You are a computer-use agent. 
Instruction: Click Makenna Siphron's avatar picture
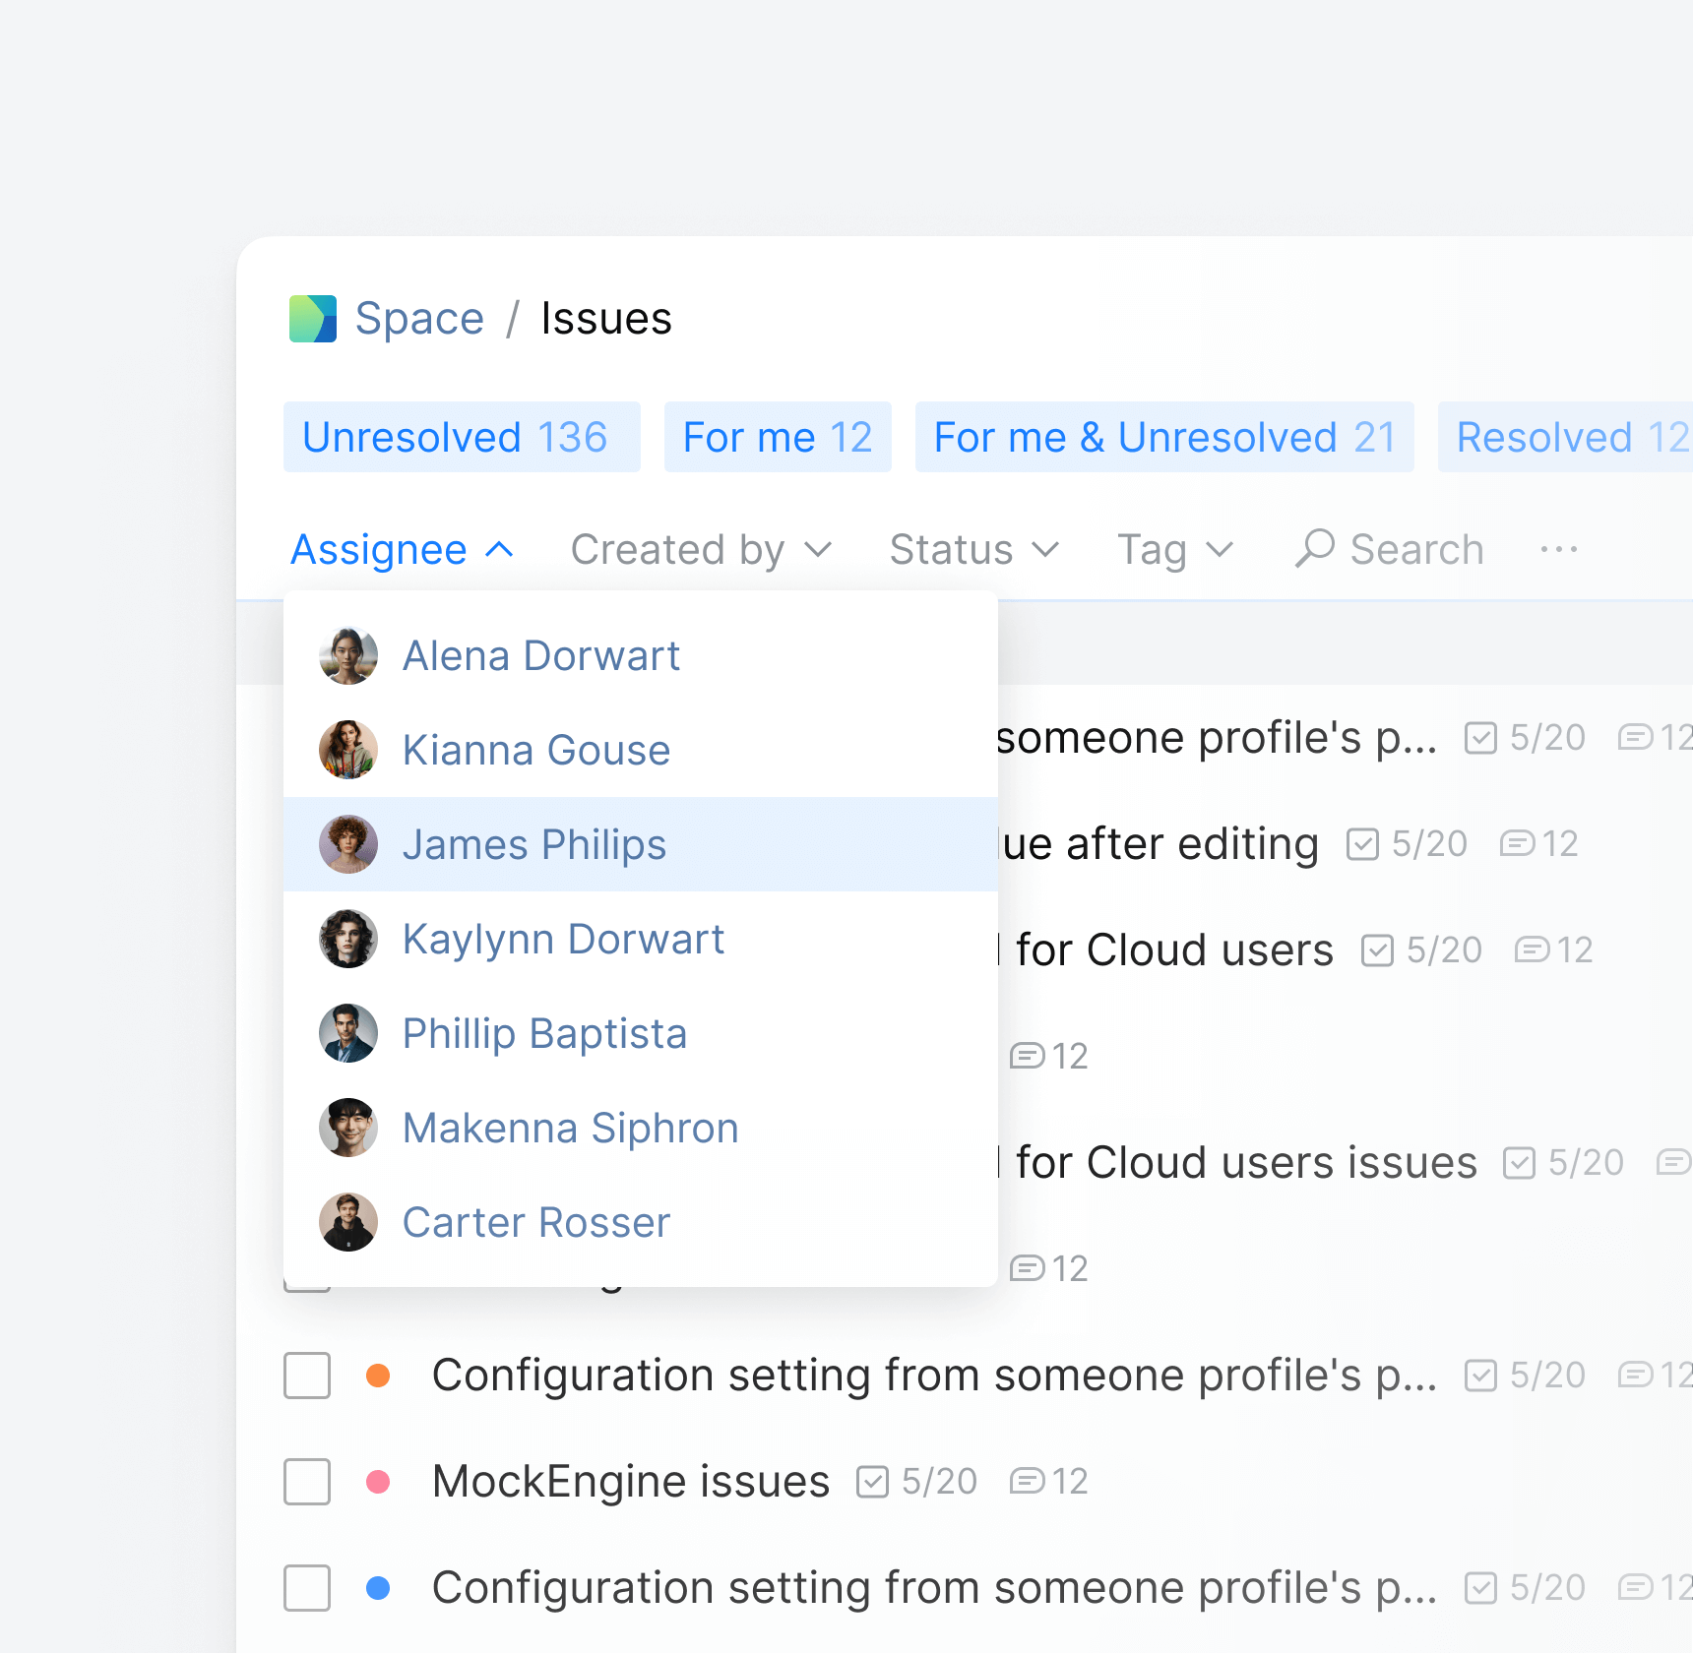click(x=348, y=1128)
